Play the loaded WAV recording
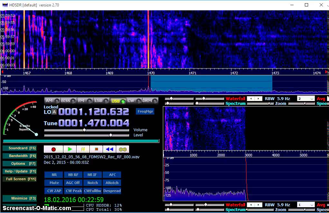329x213 pixels. 70,149
